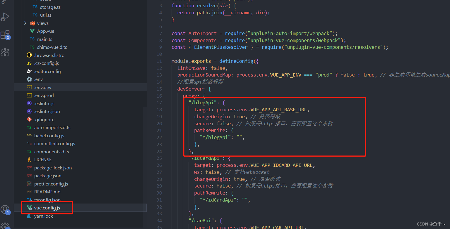
Task: Click the key icon beside LICENSE
Action: 29,159
